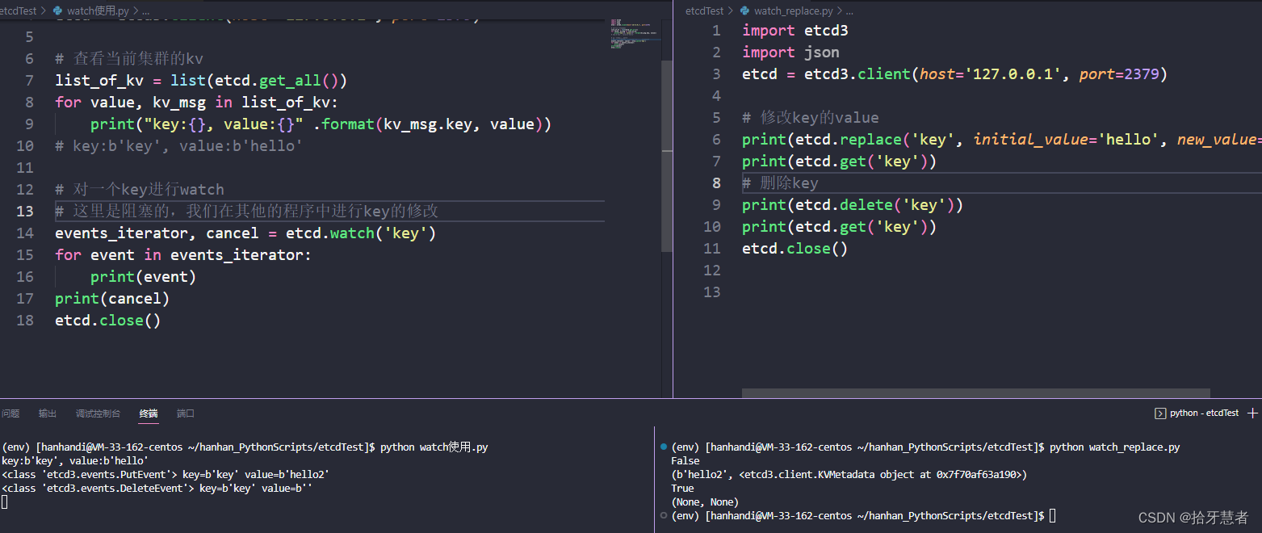Click the print("key:{}, value:{}") format line
This screenshot has width=1262, height=533.
321,124
